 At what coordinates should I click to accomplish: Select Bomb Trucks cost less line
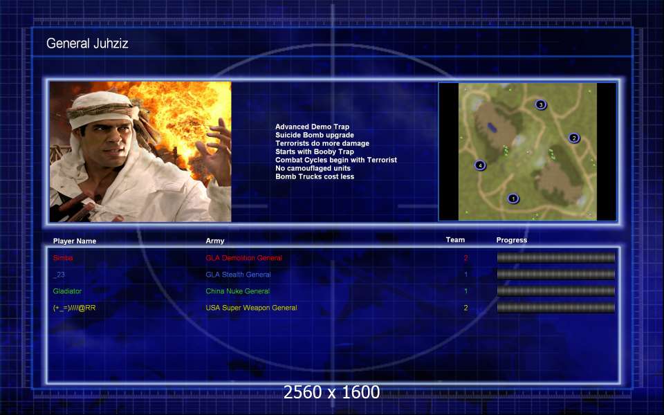point(315,176)
